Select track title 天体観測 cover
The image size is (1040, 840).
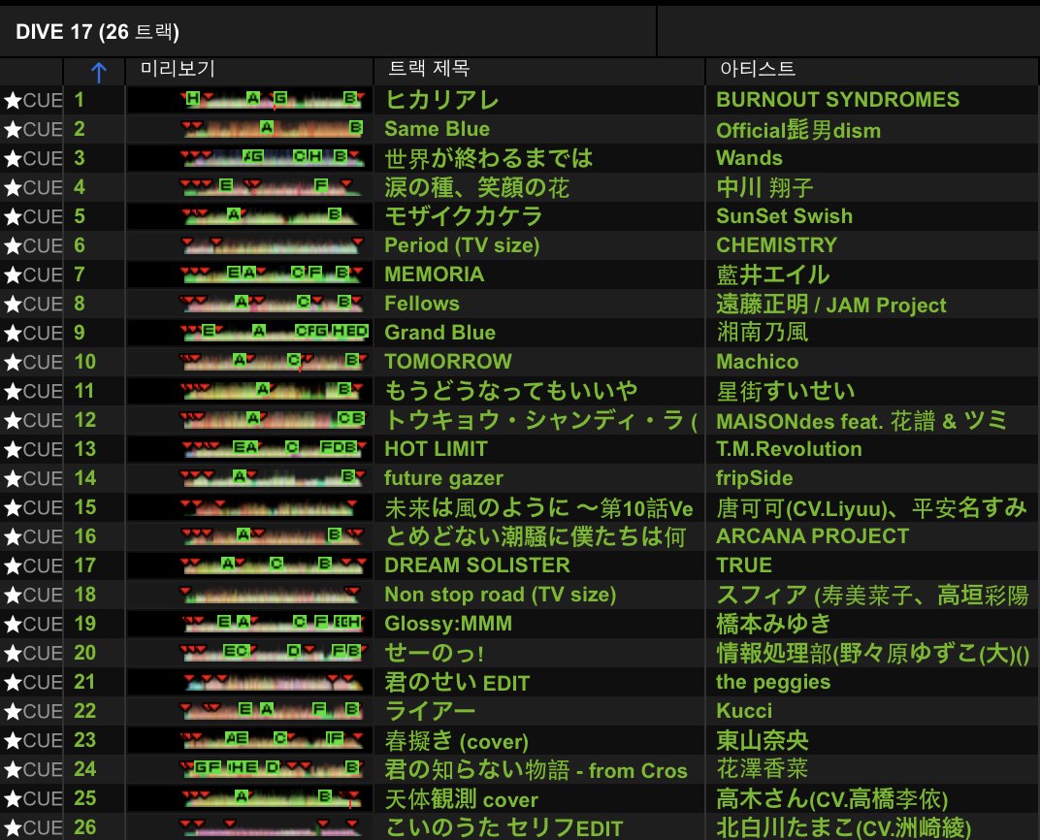click(462, 799)
